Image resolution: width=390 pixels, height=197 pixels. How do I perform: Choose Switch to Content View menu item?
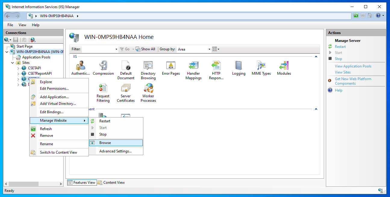click(59, 152)
